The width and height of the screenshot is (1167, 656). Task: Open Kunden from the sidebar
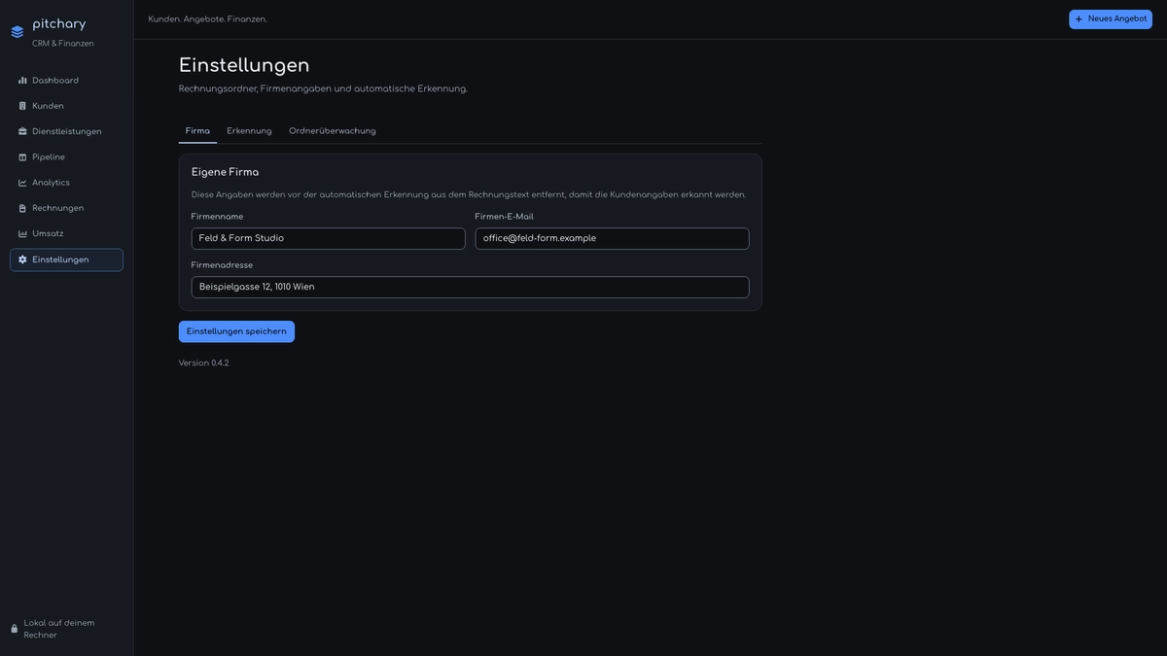[x=66, y=106]
